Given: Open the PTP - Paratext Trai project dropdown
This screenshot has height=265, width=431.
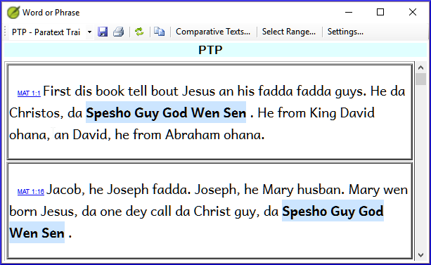Looking at the screenshot, I should click(89, 32).
